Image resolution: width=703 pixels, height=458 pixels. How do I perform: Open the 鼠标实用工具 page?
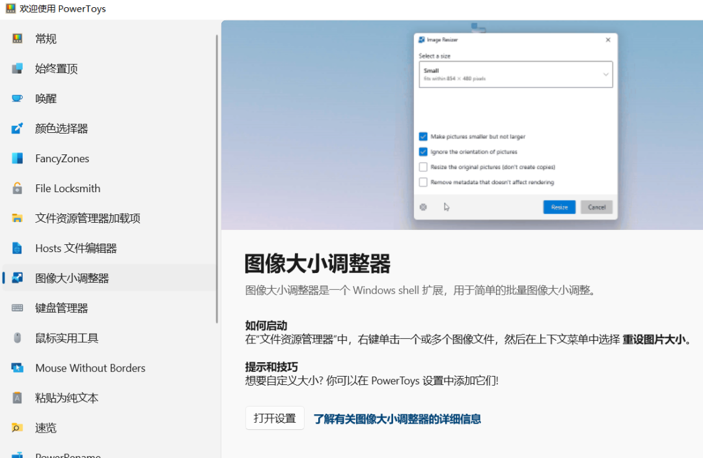[x=67, y=338]
